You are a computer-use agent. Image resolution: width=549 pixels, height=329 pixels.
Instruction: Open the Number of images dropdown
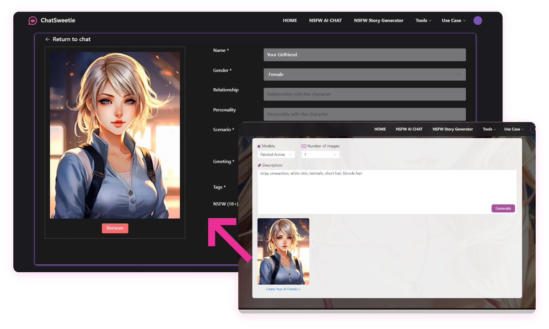tap(320, 155)
